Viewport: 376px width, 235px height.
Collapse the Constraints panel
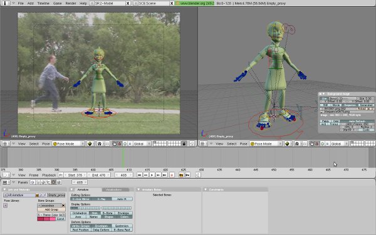(x=206, y=190)
